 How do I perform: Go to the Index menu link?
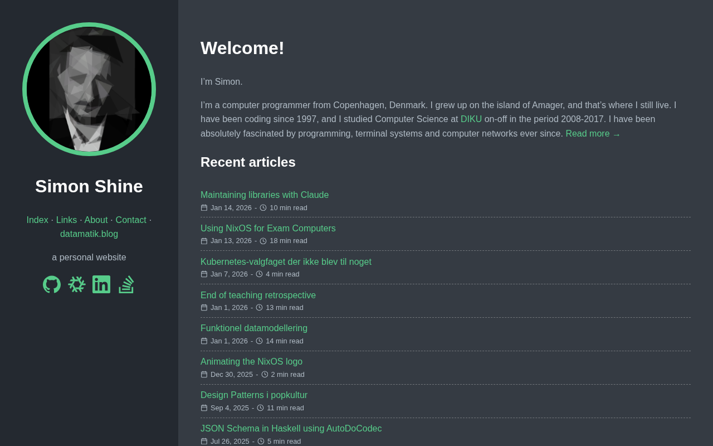pos(37,220)
